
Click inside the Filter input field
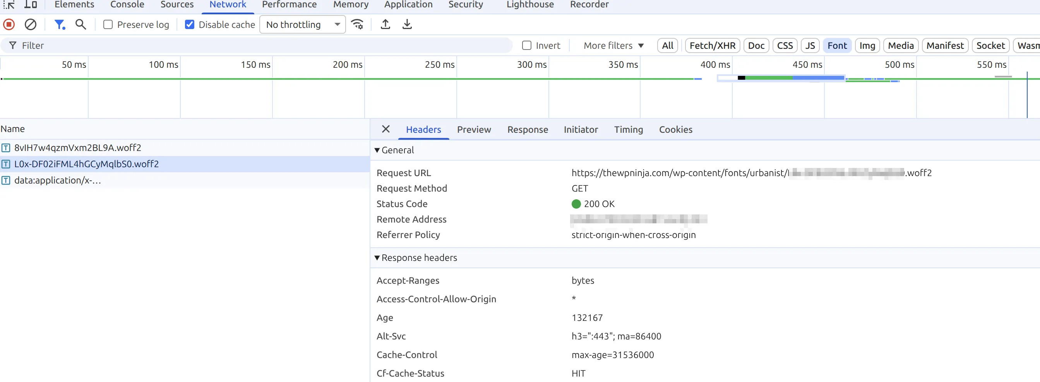pos(161,46)
